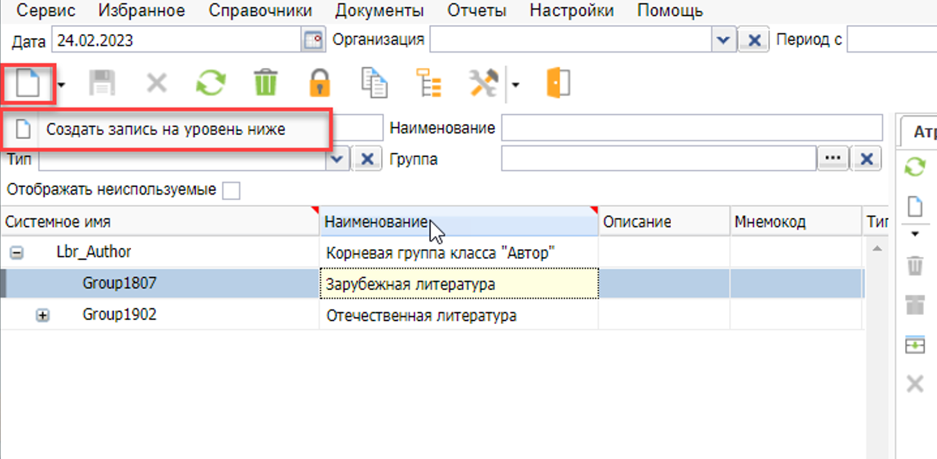Expand the Group1902 tree node
This screenshot has width=937, height=459.
point(43,316)
